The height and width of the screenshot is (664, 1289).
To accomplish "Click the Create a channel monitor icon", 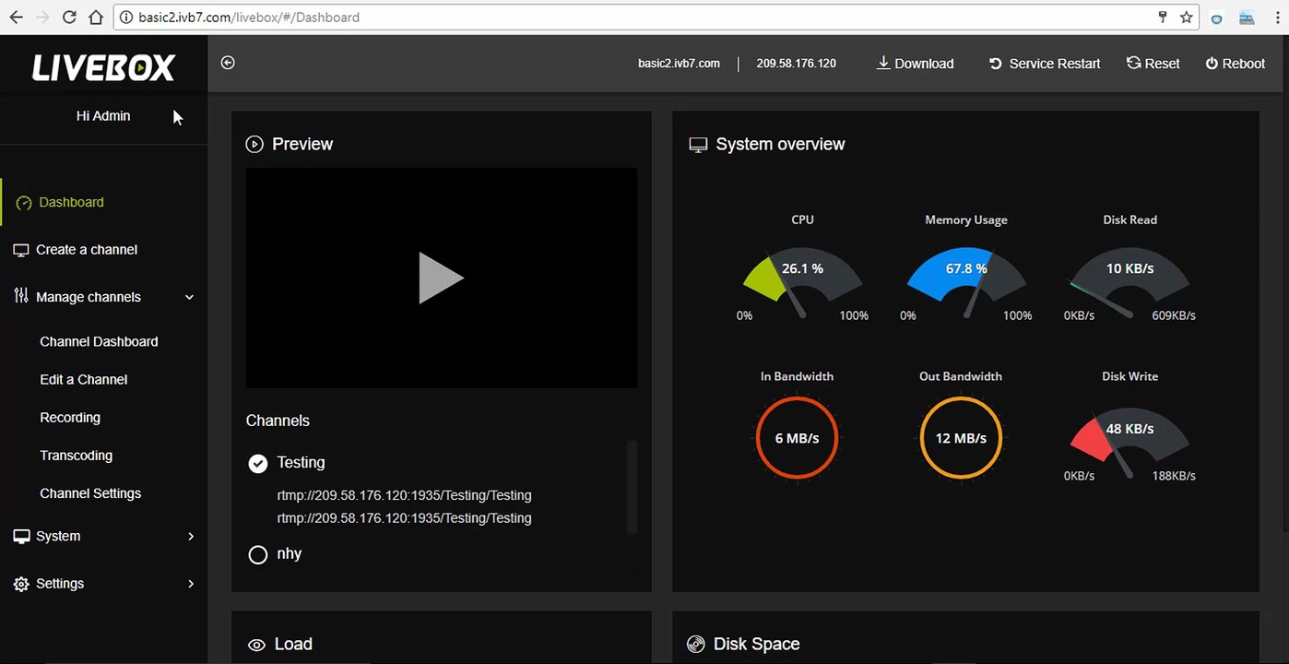I will (x=21, y=250).
